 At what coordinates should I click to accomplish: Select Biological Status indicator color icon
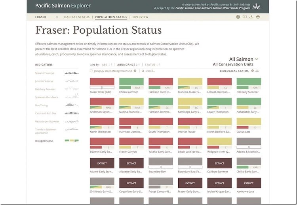(72, 141)
